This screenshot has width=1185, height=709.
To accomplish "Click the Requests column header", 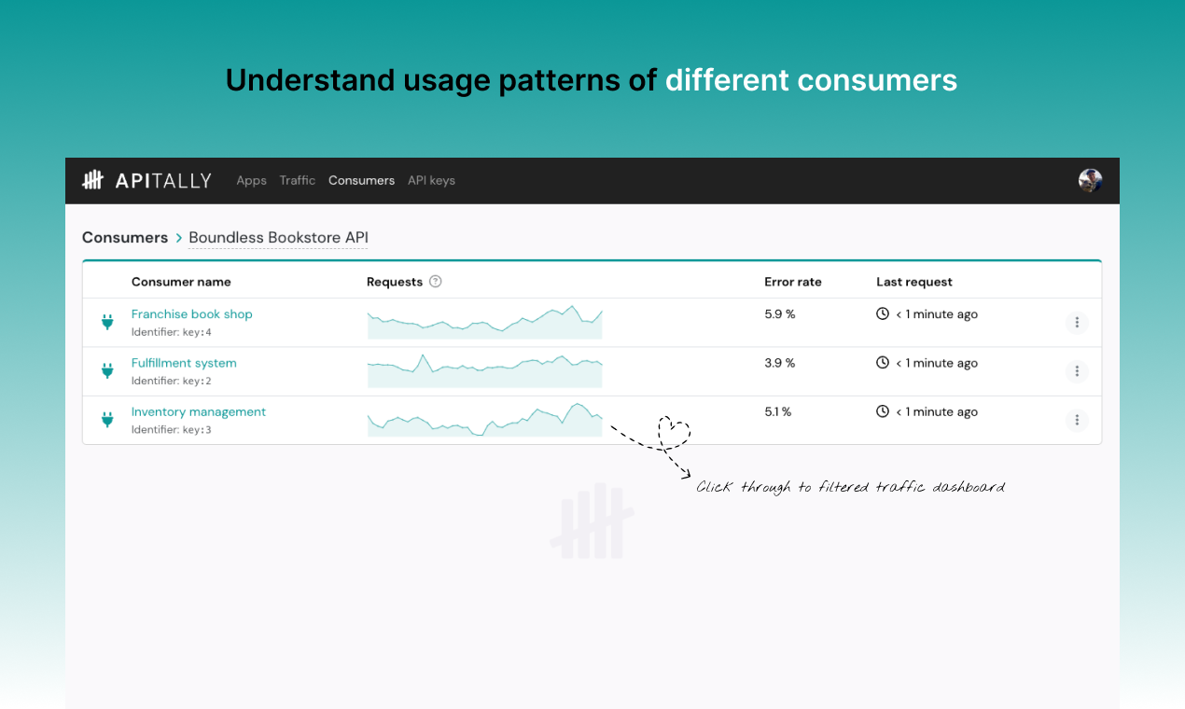I will pyautogui.click(x=395, y=282).
